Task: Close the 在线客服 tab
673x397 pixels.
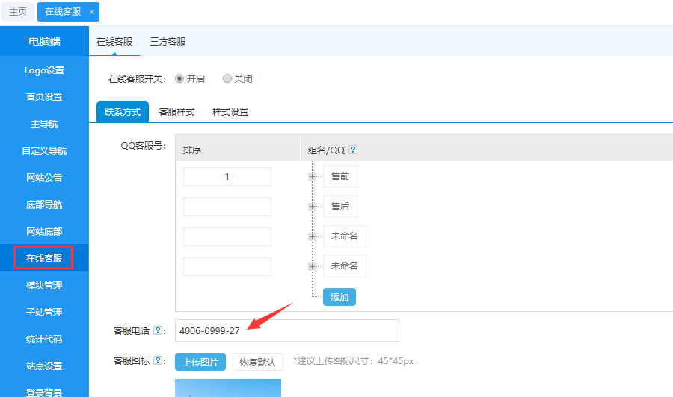Action: (x=91, y=12)
